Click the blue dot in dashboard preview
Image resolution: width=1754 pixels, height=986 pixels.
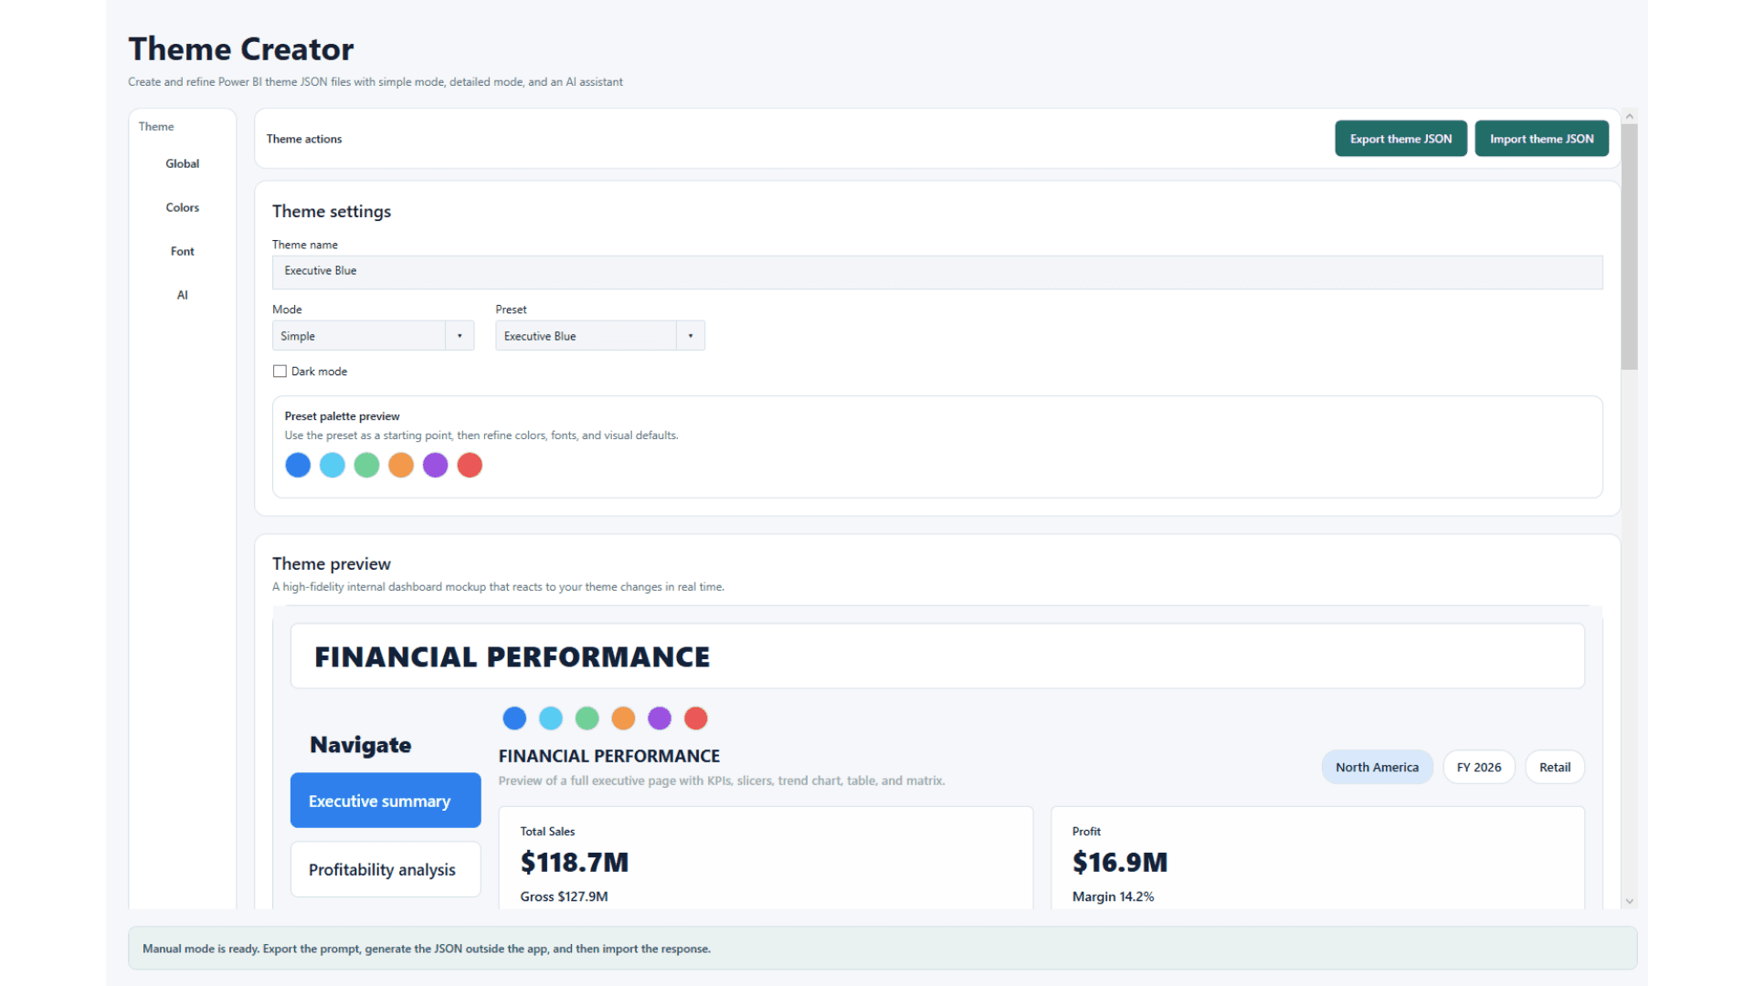514,719
